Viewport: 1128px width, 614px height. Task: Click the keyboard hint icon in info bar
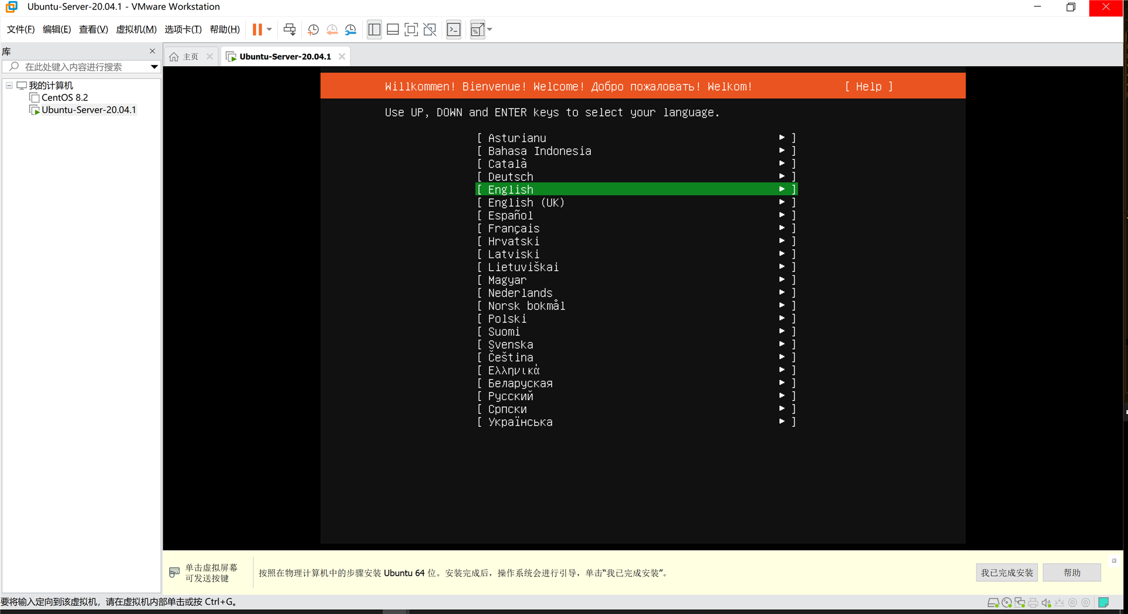pos(174,572)
